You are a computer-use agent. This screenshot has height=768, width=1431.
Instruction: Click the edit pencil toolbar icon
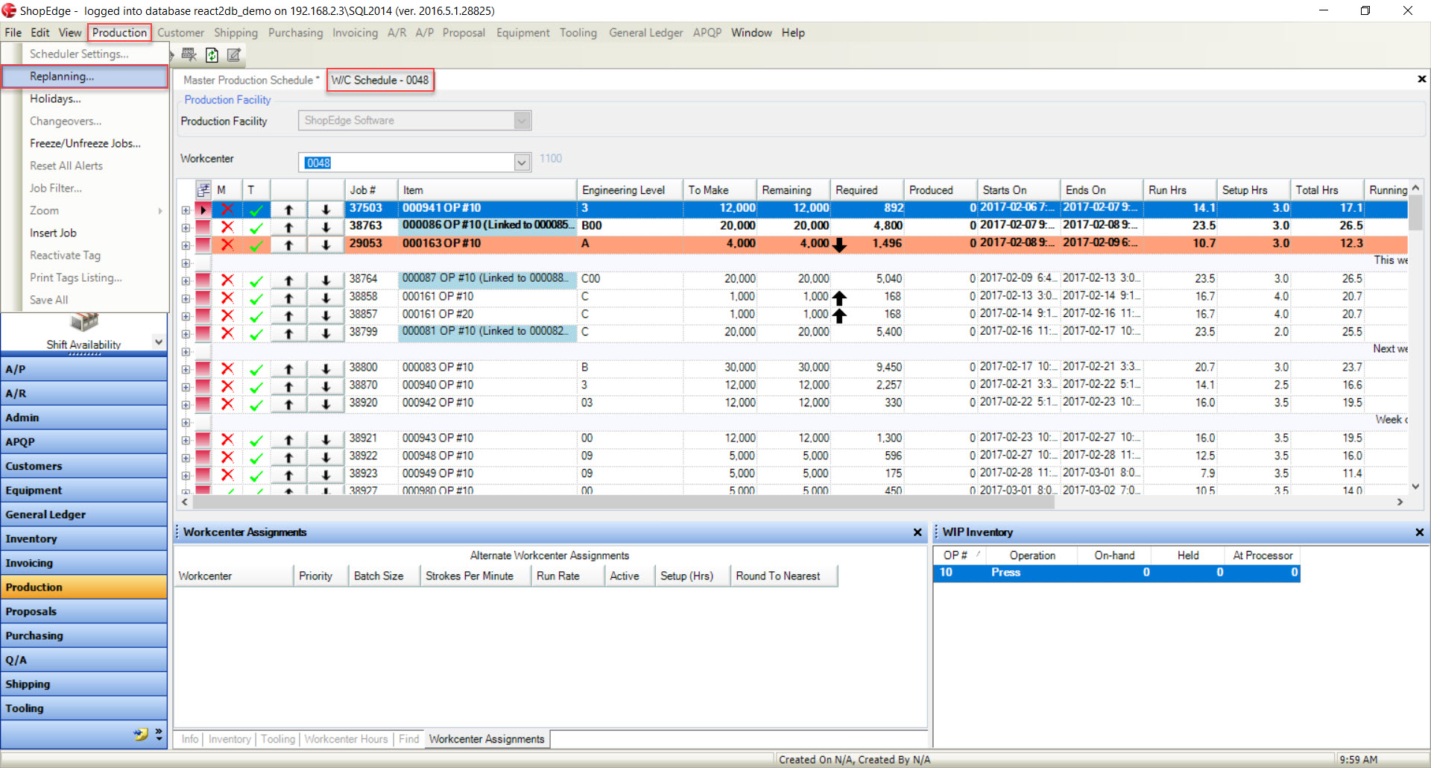[234, 54]
